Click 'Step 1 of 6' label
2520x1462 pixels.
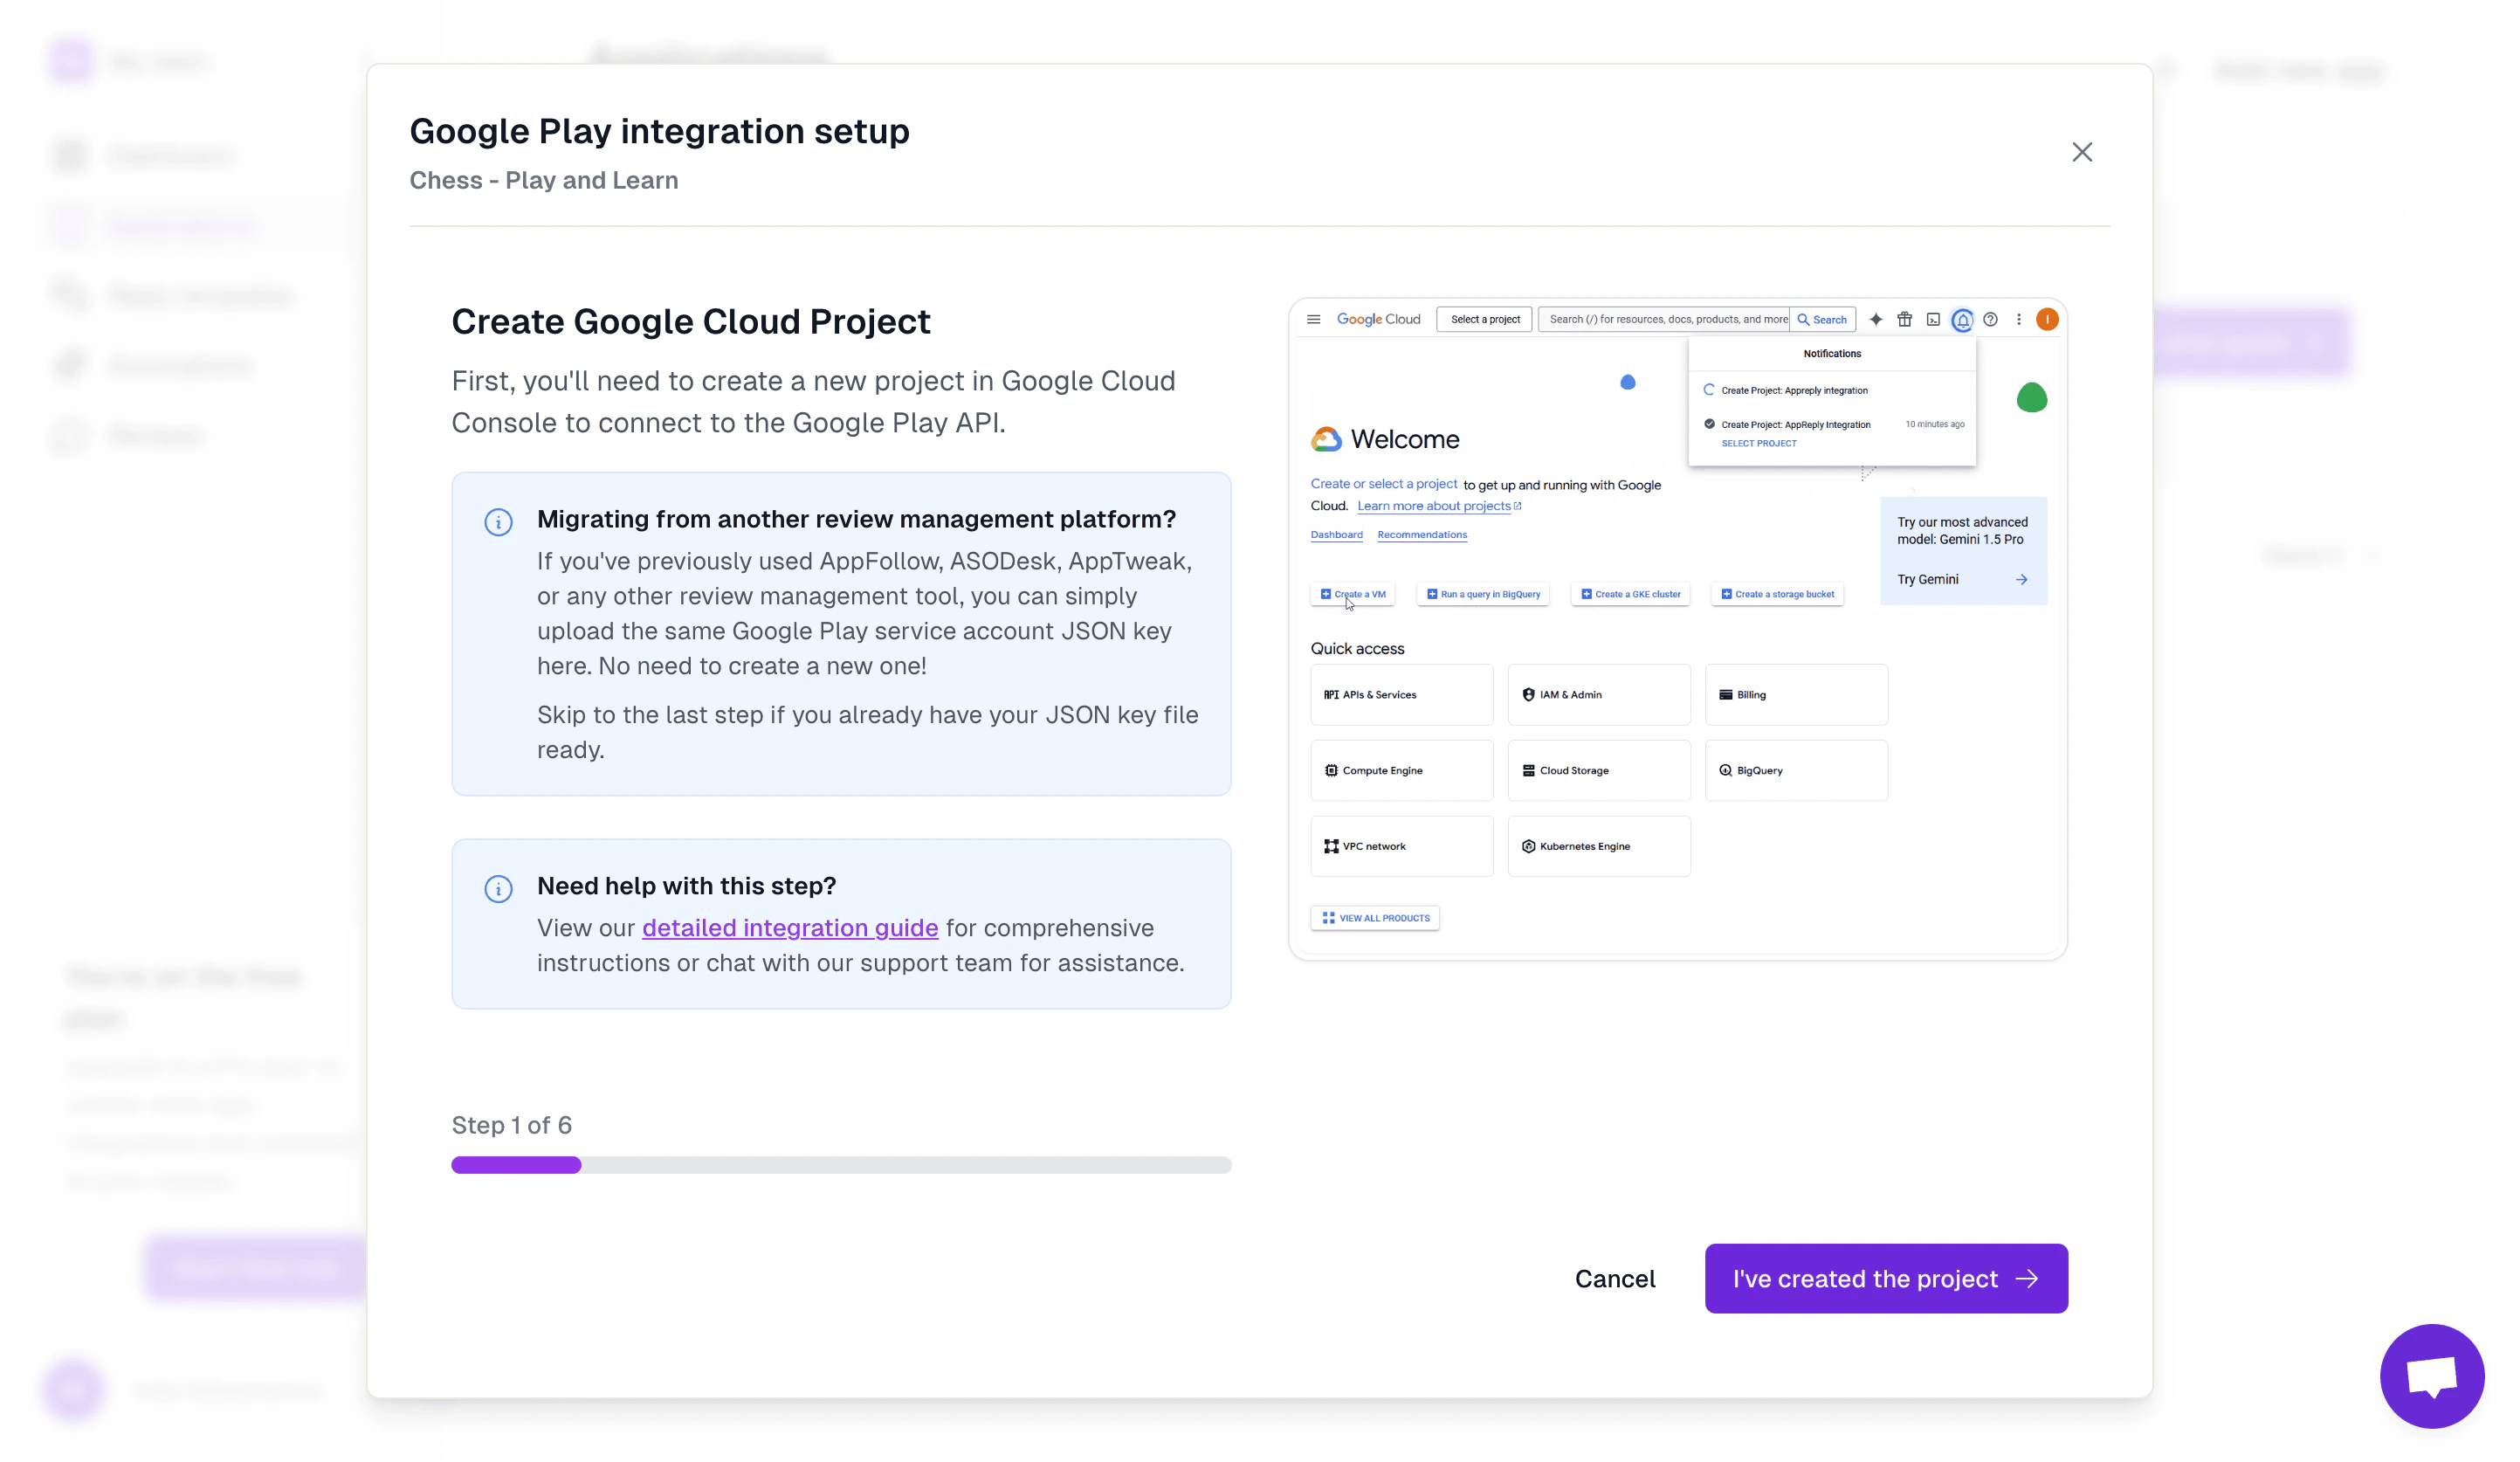pos(511,1125)
